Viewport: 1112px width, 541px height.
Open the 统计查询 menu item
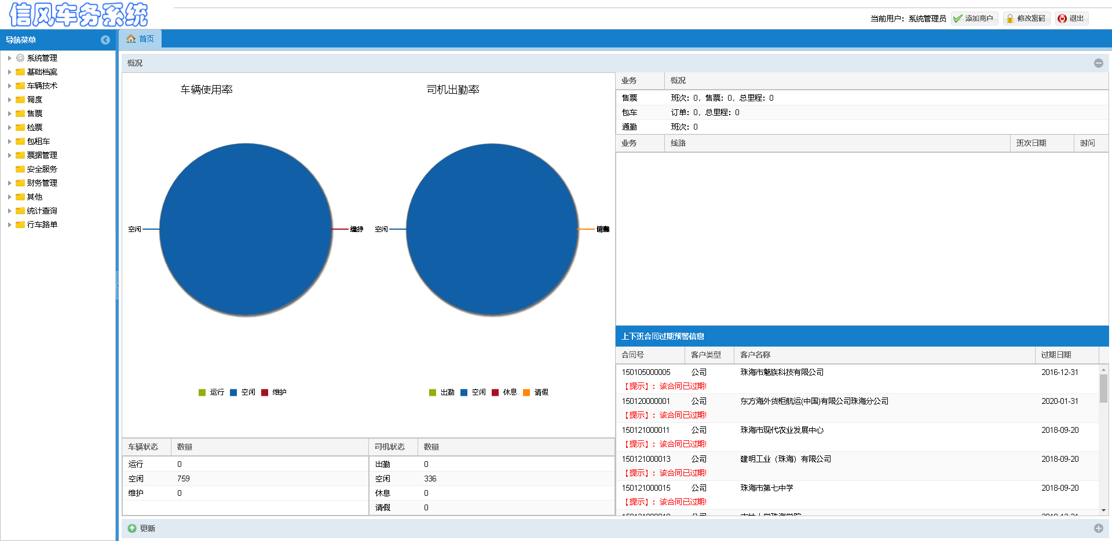tap(42, 211)
